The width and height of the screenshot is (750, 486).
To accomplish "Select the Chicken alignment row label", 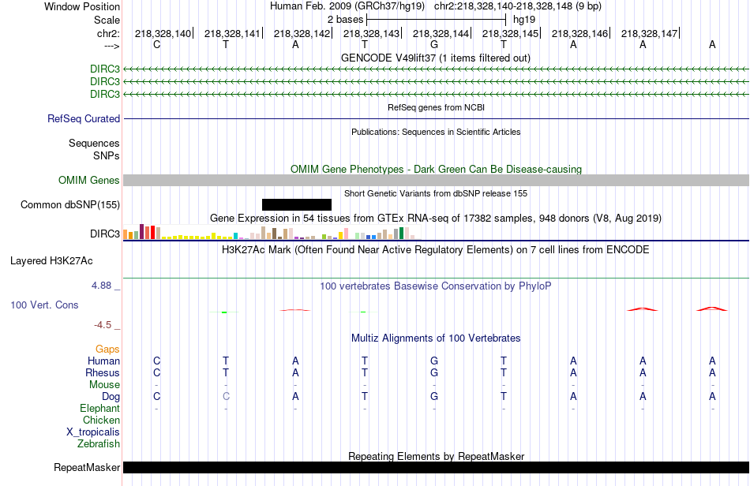I will click(x=101, y=420).
